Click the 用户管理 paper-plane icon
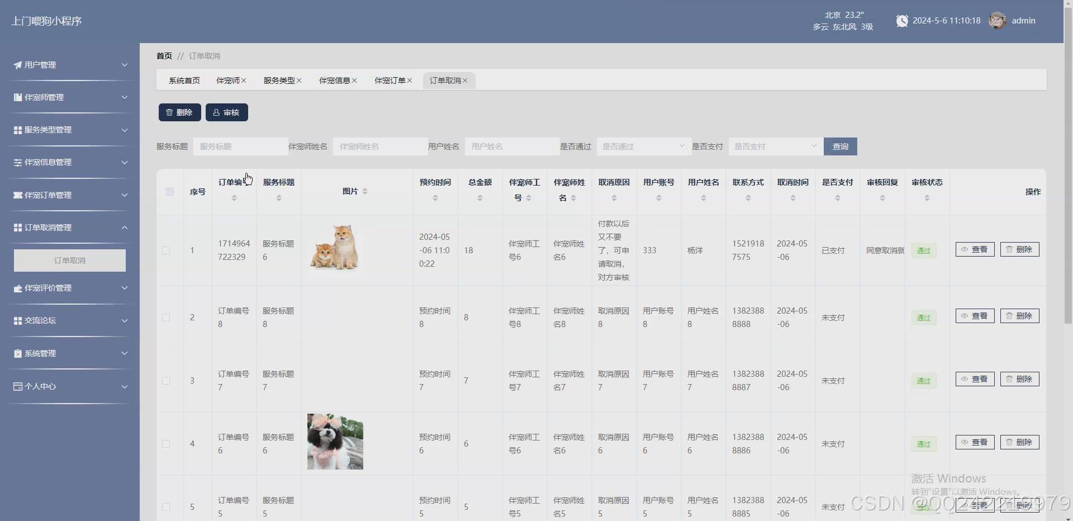The image size is (1073, 521). point(17,65)
